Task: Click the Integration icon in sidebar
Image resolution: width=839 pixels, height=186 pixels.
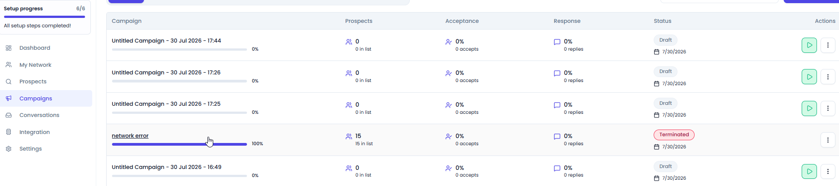Action: point(9,132)
